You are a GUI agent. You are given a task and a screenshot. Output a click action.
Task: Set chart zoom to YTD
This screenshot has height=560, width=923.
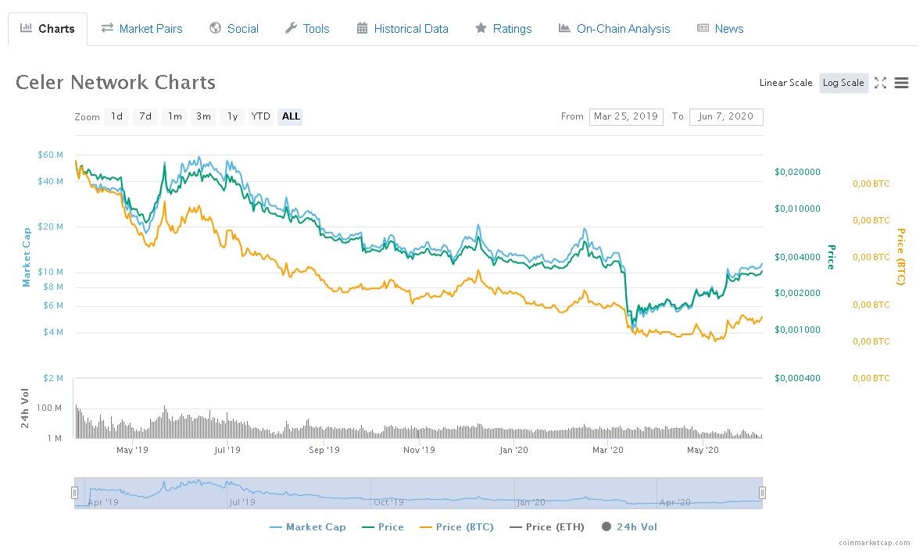261,116
